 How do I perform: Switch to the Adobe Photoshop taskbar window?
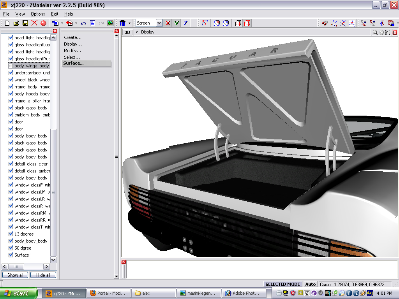(244, 293)
